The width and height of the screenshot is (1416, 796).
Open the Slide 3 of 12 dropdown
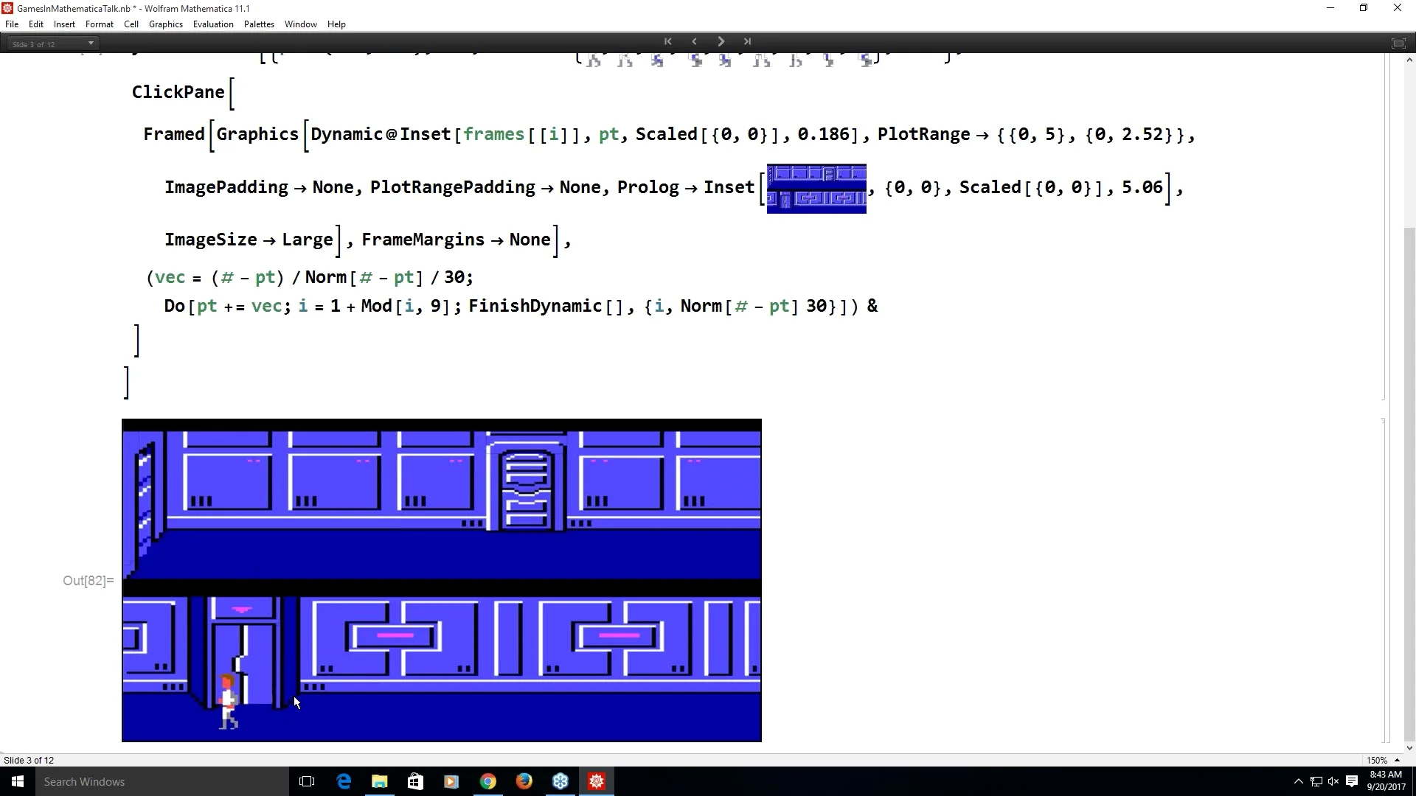52,44
